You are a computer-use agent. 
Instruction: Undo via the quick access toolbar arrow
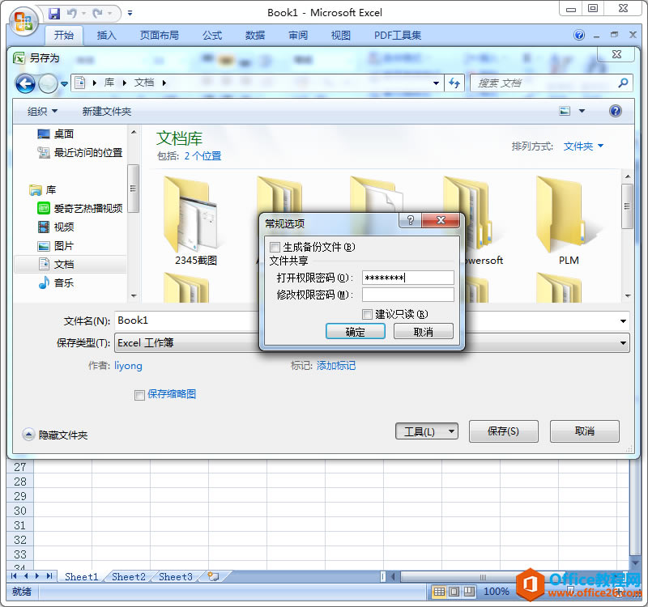coord(72,14)
